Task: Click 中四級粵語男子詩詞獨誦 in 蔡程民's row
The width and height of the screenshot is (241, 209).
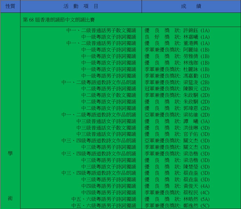Action: 109,193
